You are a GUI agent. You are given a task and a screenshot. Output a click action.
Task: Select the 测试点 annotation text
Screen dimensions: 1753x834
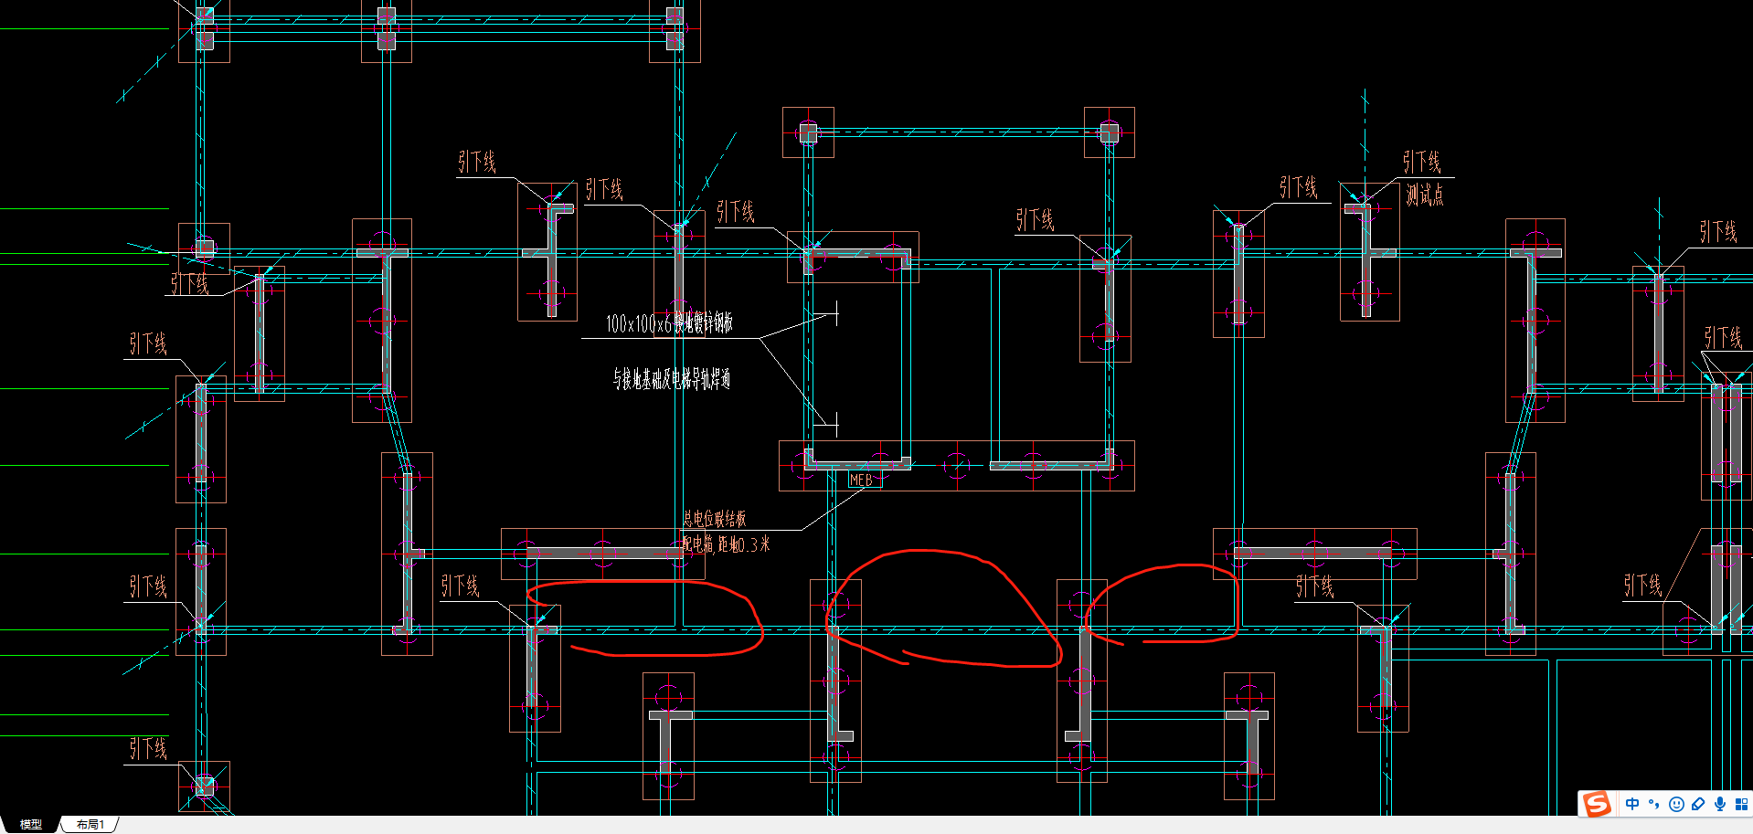(1425, 195)
